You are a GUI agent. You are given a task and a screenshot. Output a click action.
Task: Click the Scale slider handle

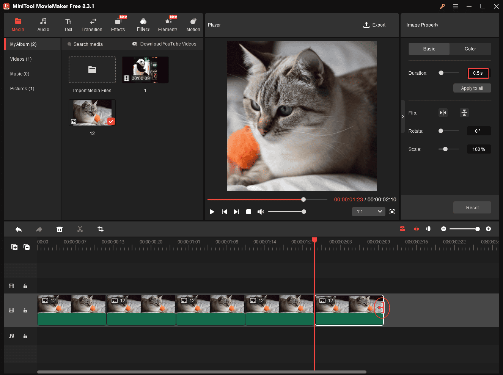click(x=445, y=149)
